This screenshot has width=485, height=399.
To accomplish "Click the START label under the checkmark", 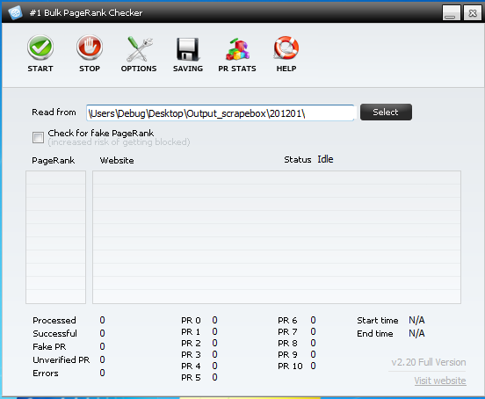I will point(40,69).
